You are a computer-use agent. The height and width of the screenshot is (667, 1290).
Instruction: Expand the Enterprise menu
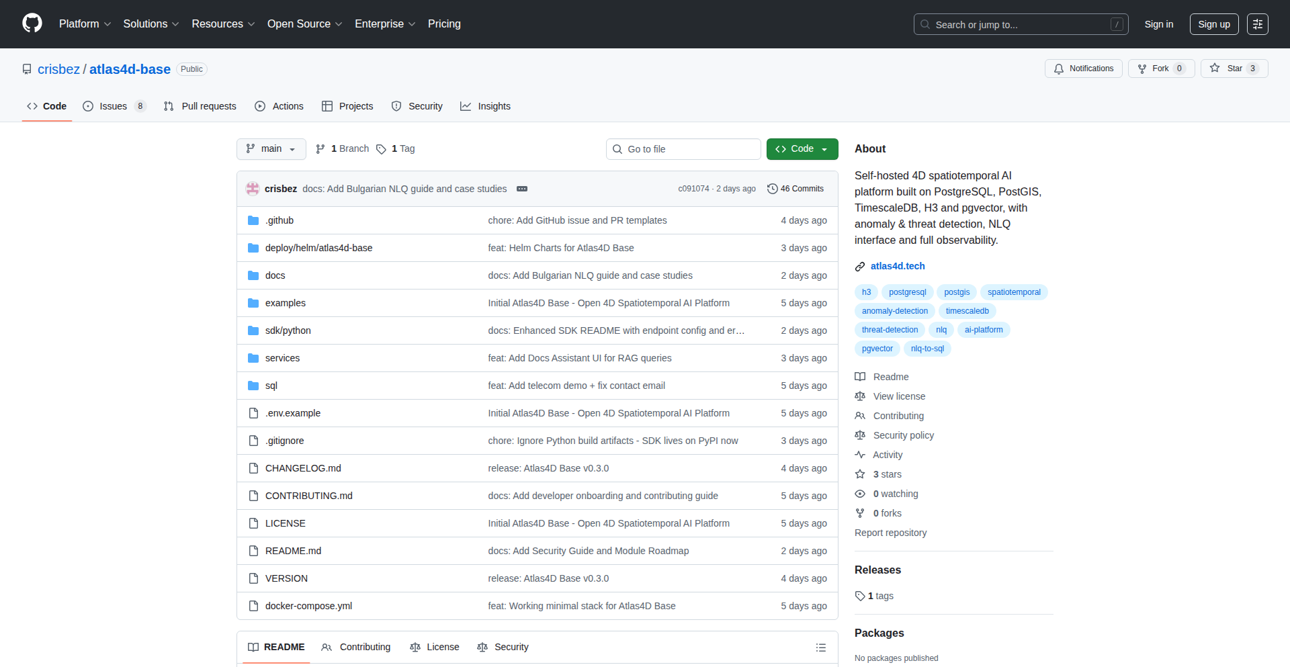click(x=385, y=24)
